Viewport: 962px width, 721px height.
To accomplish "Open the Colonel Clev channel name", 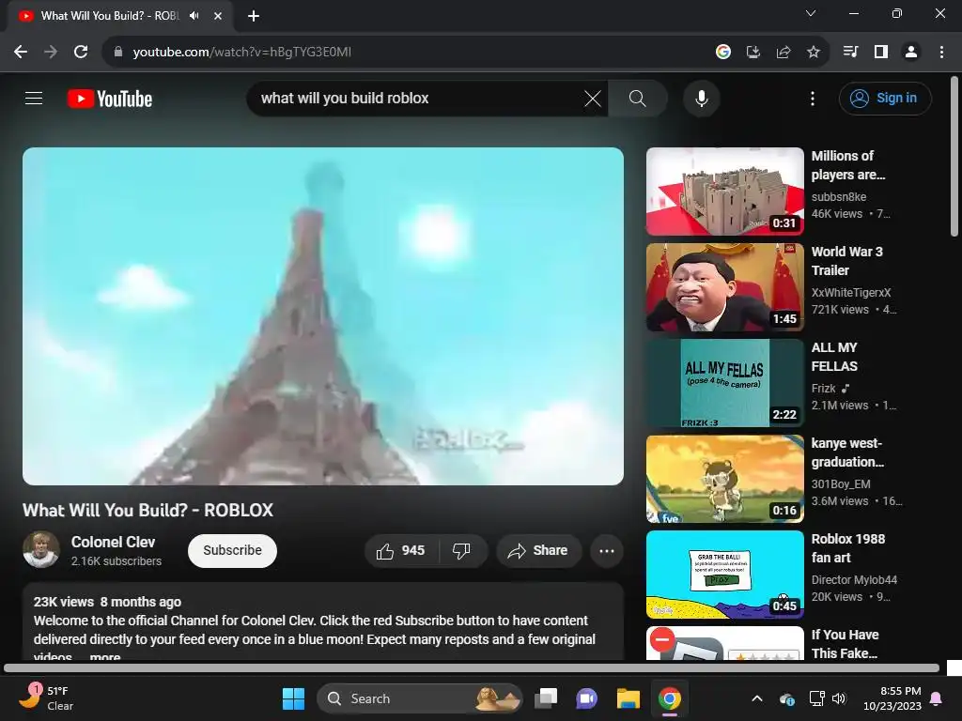I will pyautogui.click(x=113, y=542).
